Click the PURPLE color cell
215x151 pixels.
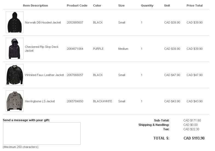click(98, 49)
